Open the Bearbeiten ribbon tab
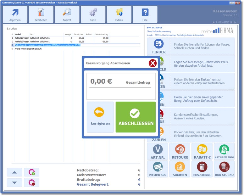The height and width of the screenshot is (196, 244). coord(41,14)
